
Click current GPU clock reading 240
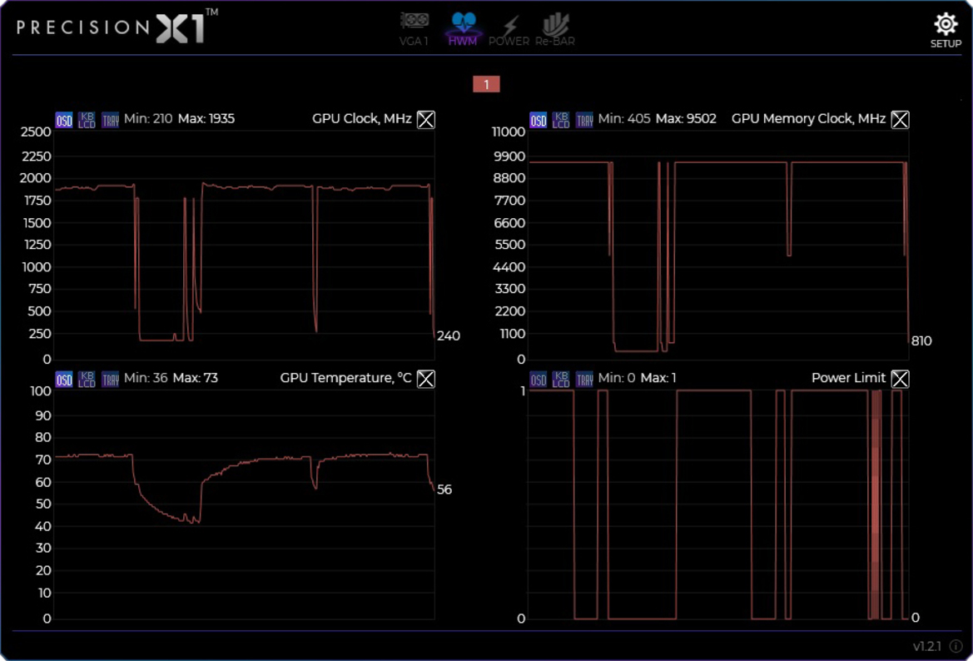[448, 335]
